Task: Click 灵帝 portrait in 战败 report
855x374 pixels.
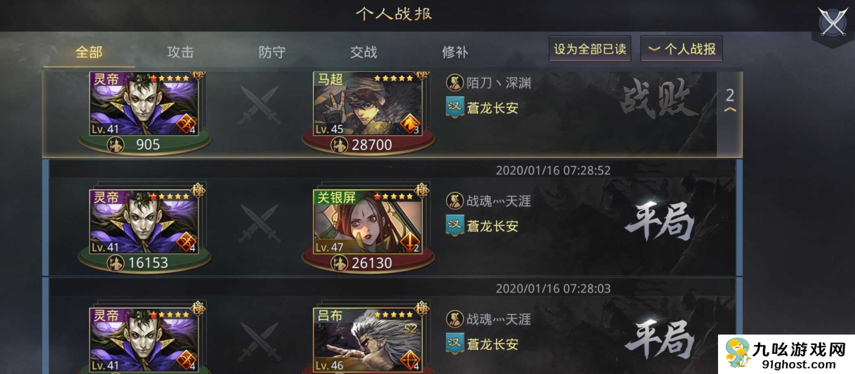Action: (144, 104)
